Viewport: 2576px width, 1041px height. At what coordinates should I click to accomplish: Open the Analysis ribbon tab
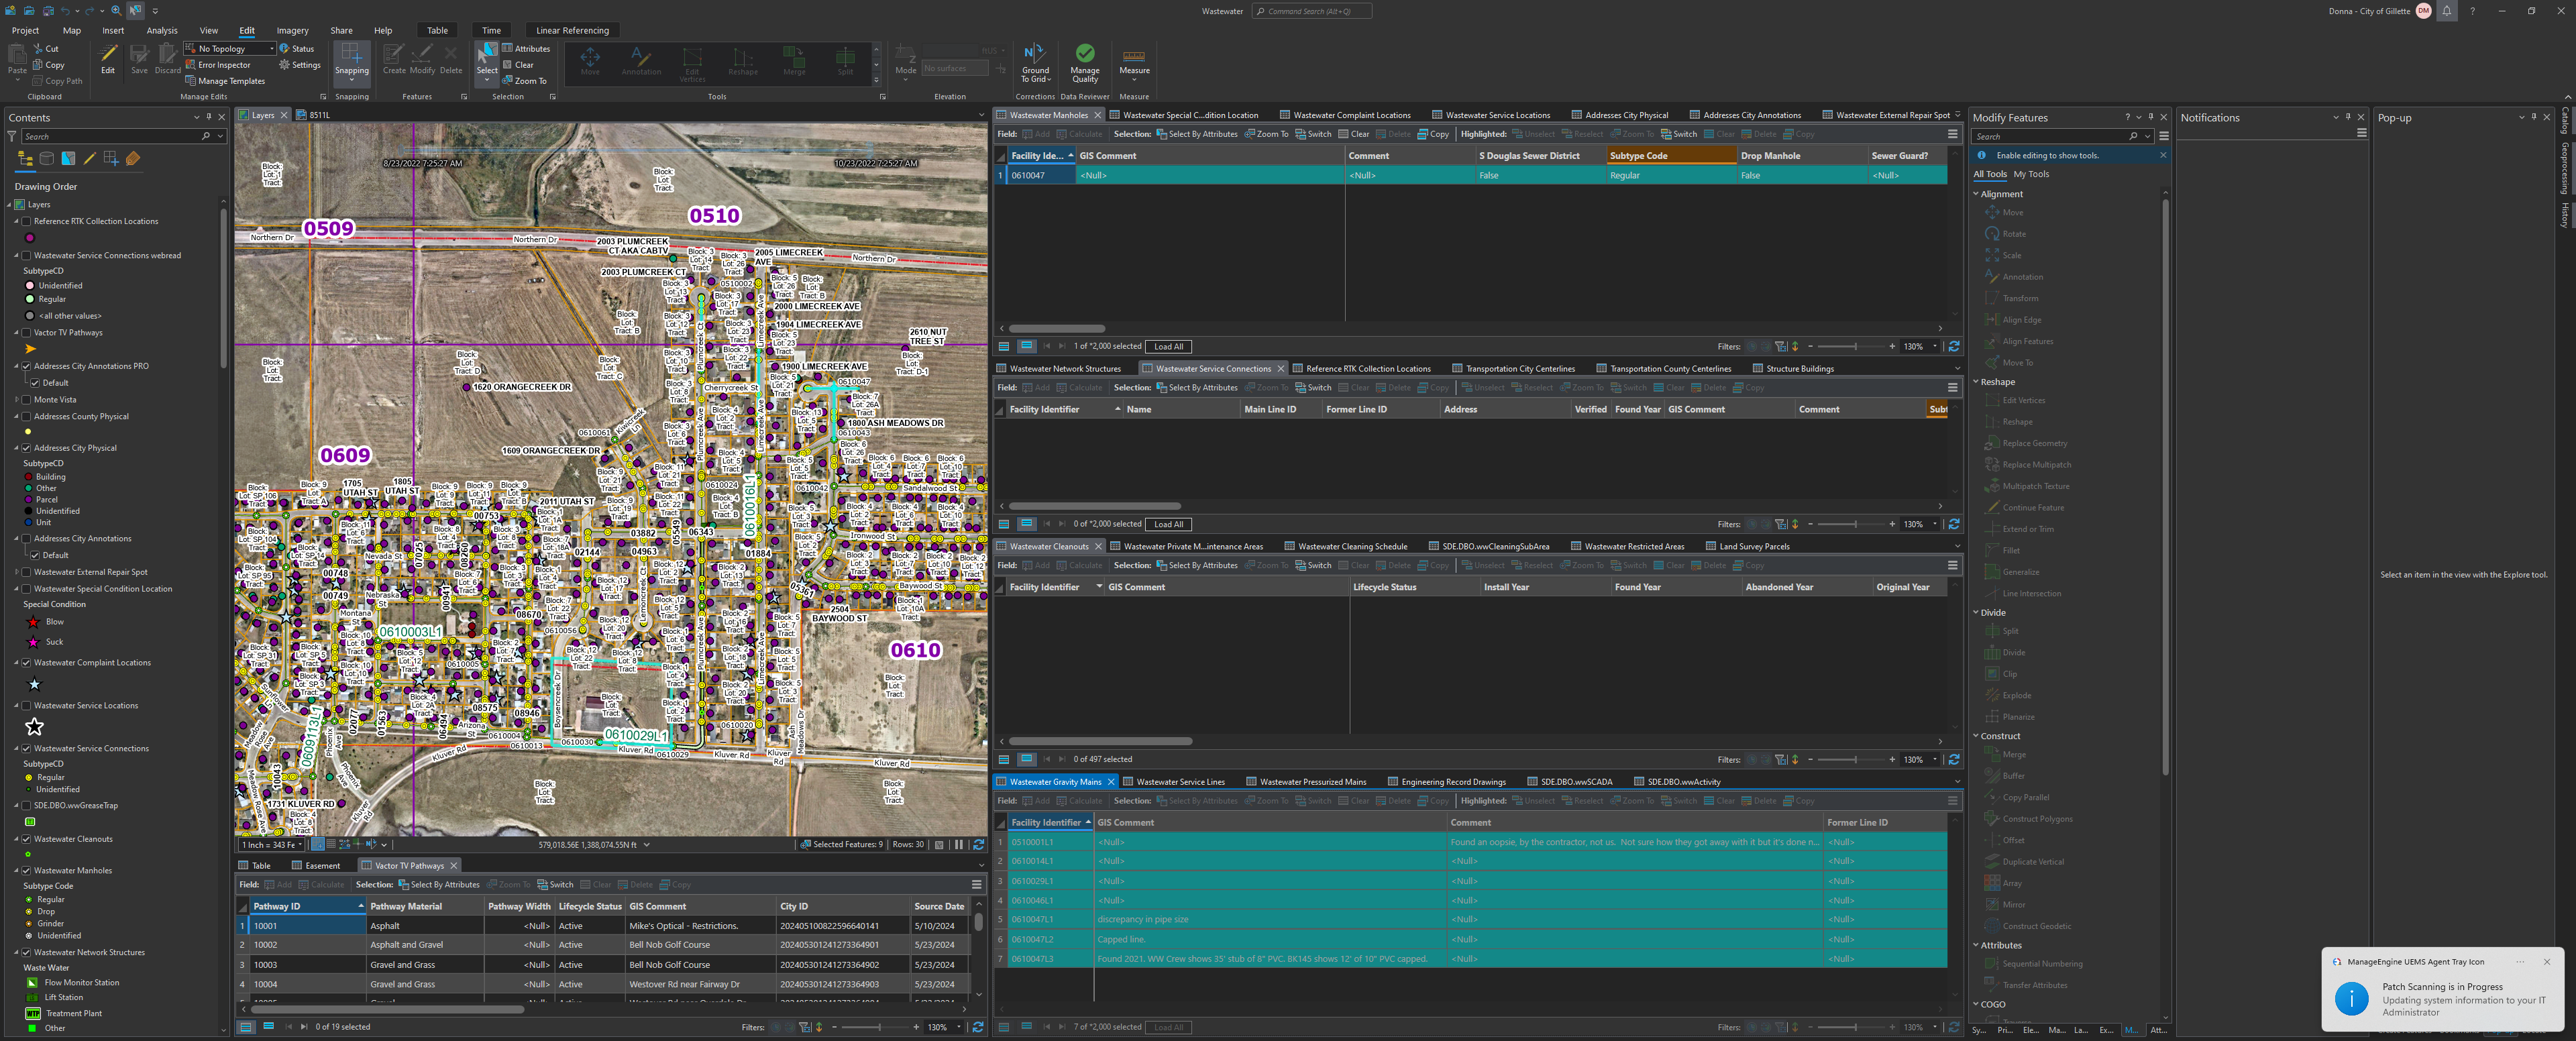162,31
